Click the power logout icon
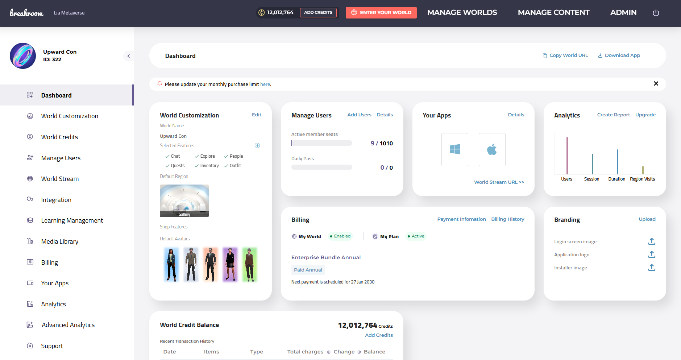Image resolution: width=681 pixels, height=360 pixels. point(656,13)
